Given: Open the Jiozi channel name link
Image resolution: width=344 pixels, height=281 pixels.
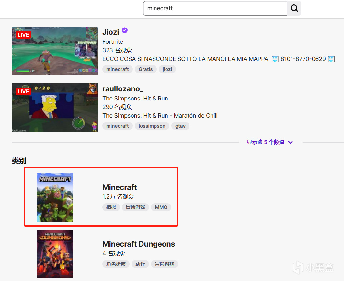Looking at the screenshot, I should [111, 32].
